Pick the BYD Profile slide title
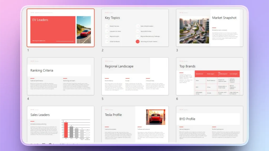Screen dimensions: 269x151 (187, 119)
